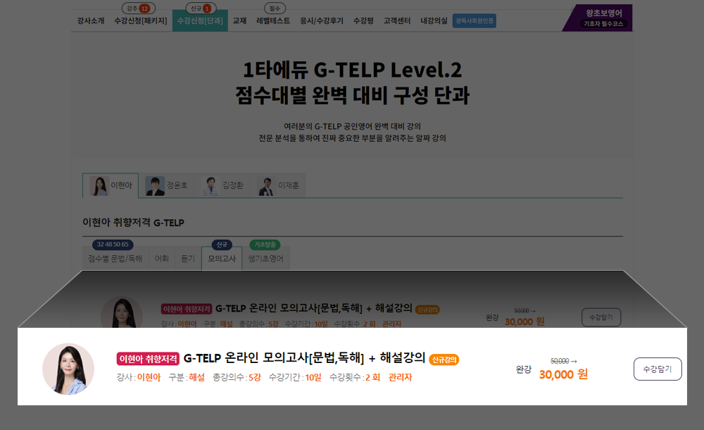This screenshot has width=704, height=430.
Task: Select the 수강신청[단과] navigation tab
Action: coord(200,20)
